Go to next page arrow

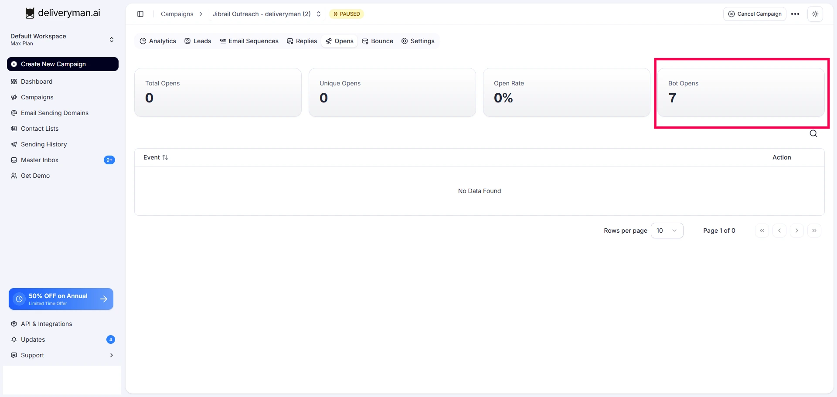[x=797, y=231]
